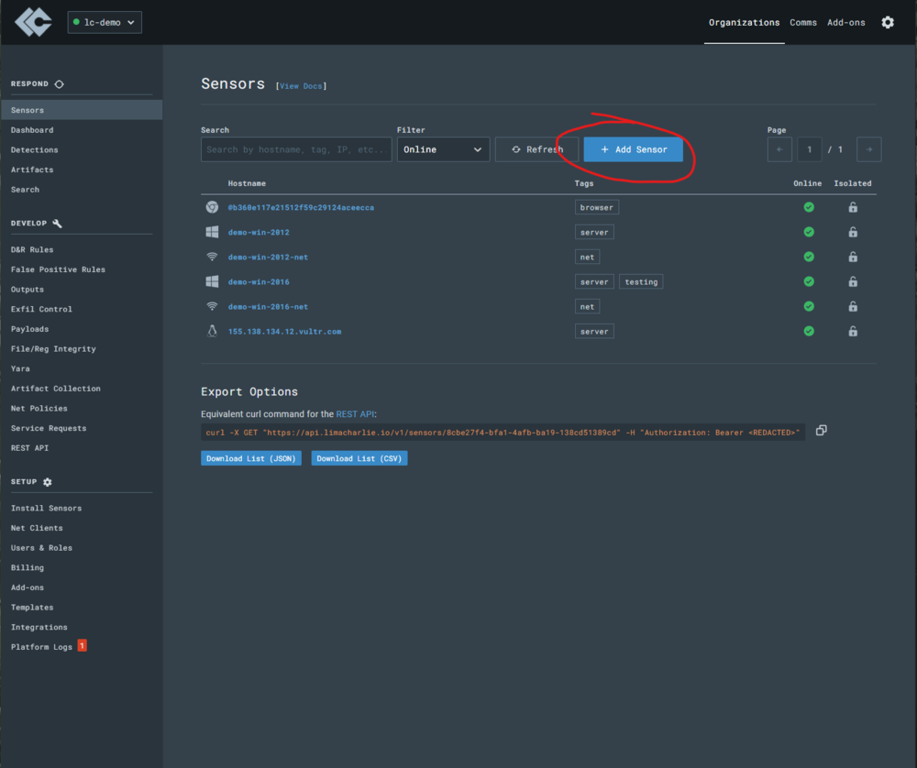The height and width of the screenshot is (768, 917).
Task: Click the server tag for demo-win-2016
Action: click(x=594, y=281)
